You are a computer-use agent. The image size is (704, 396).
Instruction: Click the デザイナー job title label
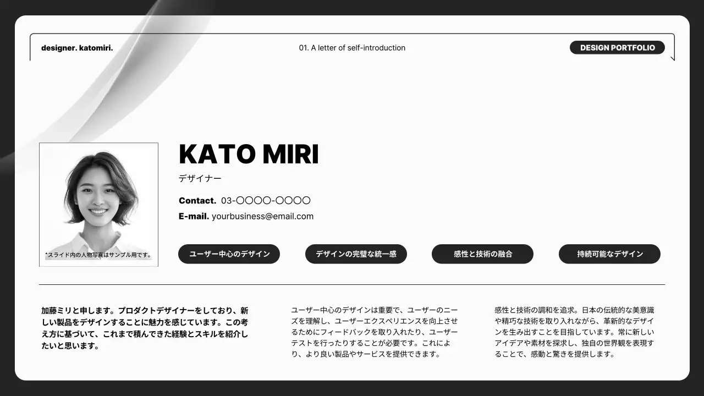pos(199,178)
